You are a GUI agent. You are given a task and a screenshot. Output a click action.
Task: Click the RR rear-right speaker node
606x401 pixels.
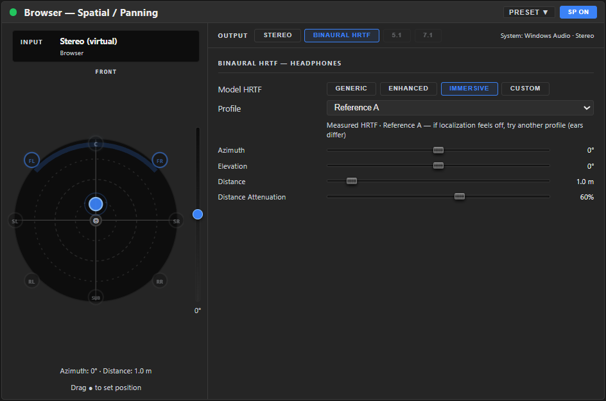(x=160, y=281)
